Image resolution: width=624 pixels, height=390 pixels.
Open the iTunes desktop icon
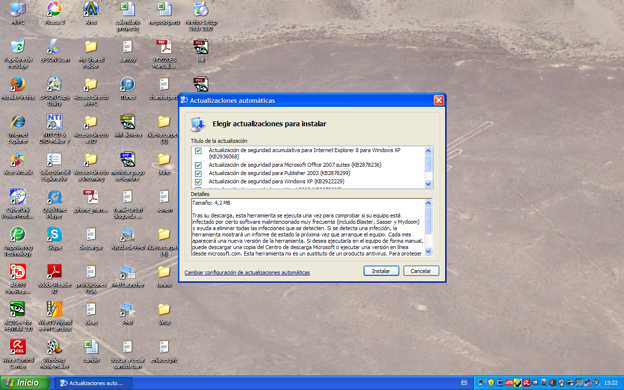[x=127, y=84]
